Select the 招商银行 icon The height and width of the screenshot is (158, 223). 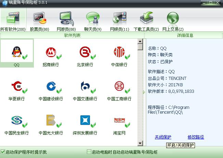(51, 52)
